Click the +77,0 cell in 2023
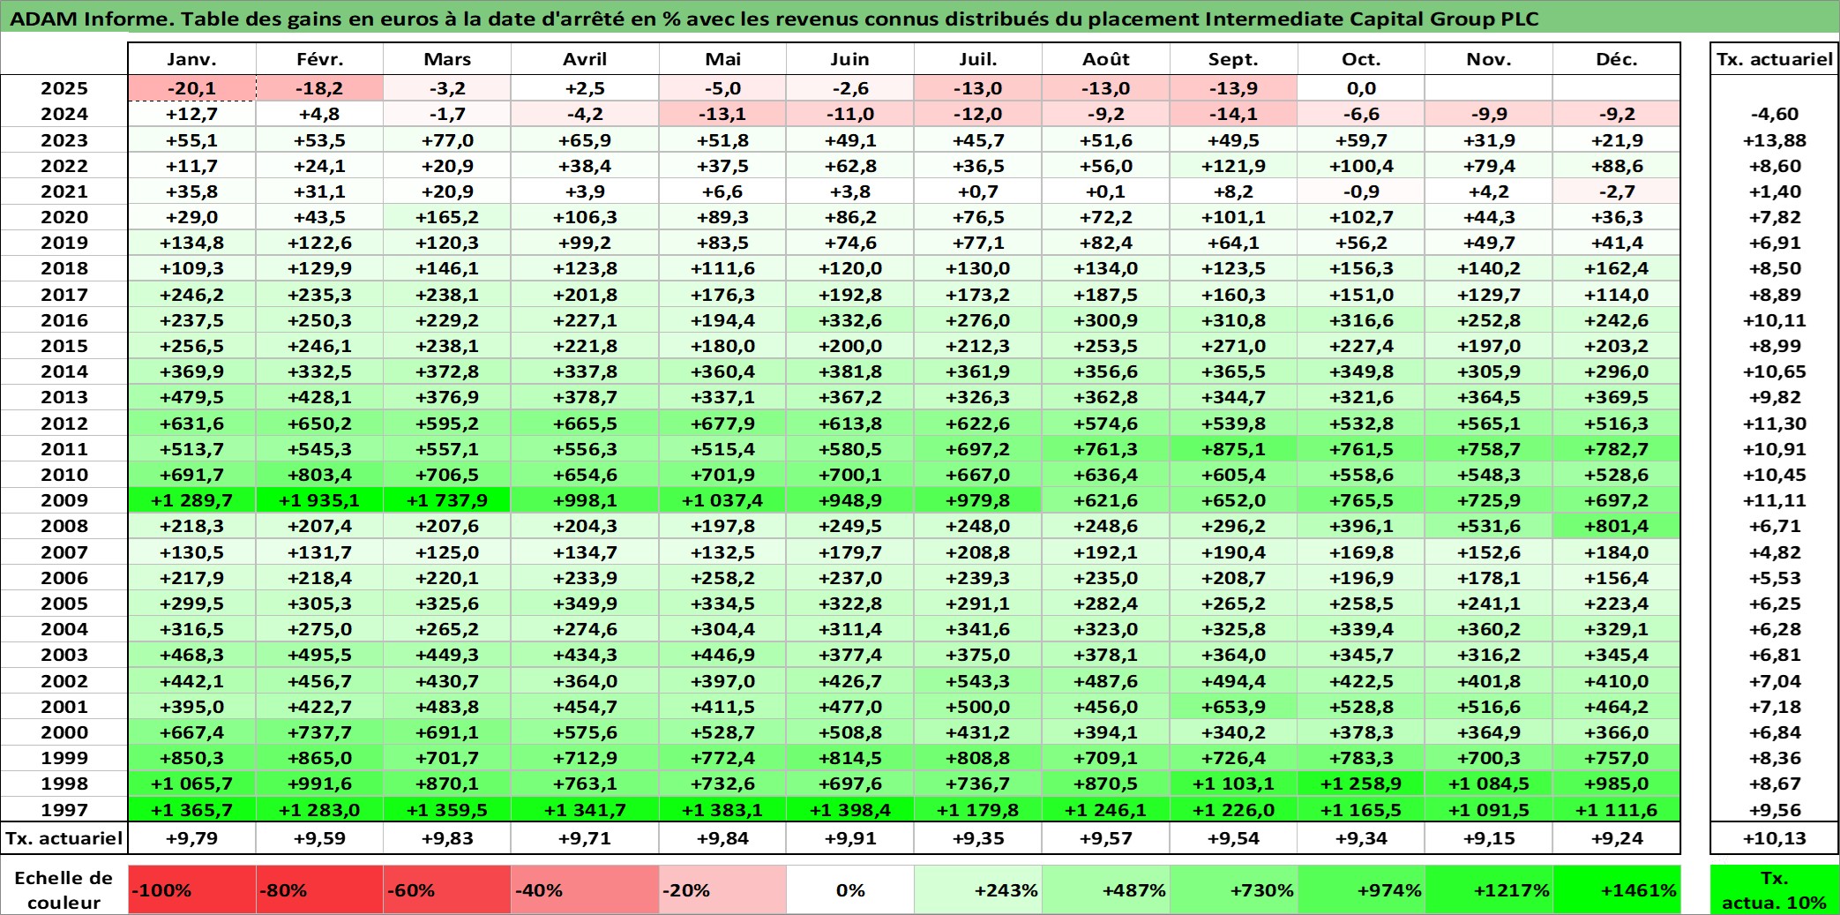 447,140
